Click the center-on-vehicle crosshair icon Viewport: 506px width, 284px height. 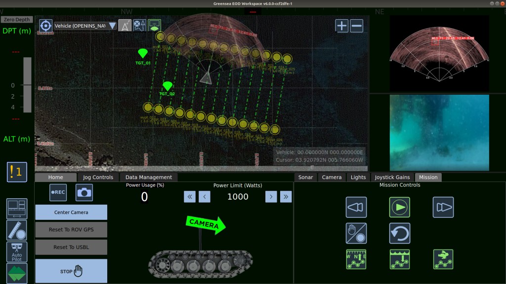tap(45, 26)
